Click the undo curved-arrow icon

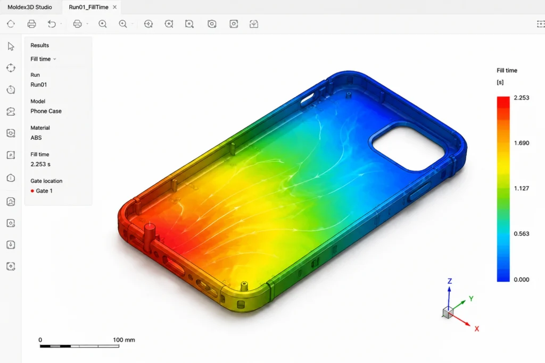(x=52, y=24)
